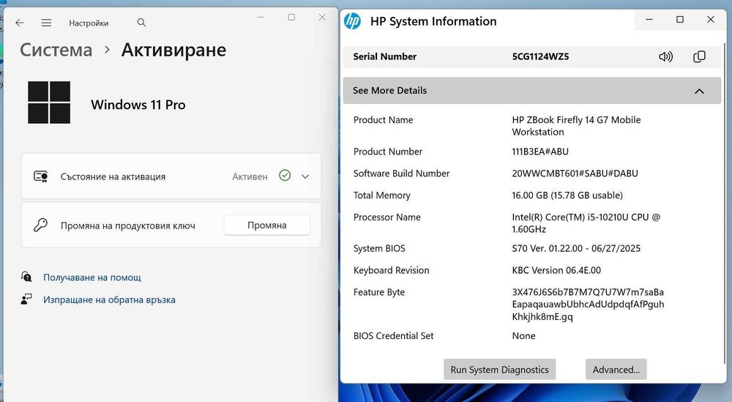The width and height of the screenshot is (732, 402).
Task: Click product number 111B3EA#ABU
Action: point(540,152)
